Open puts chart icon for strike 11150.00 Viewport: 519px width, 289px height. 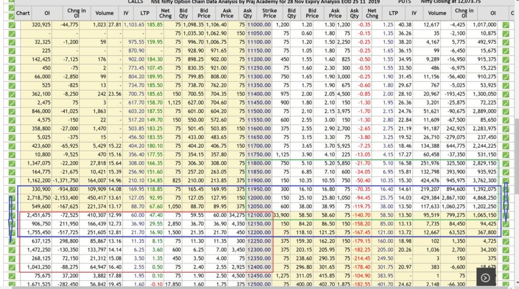click(x=506, y=51)
